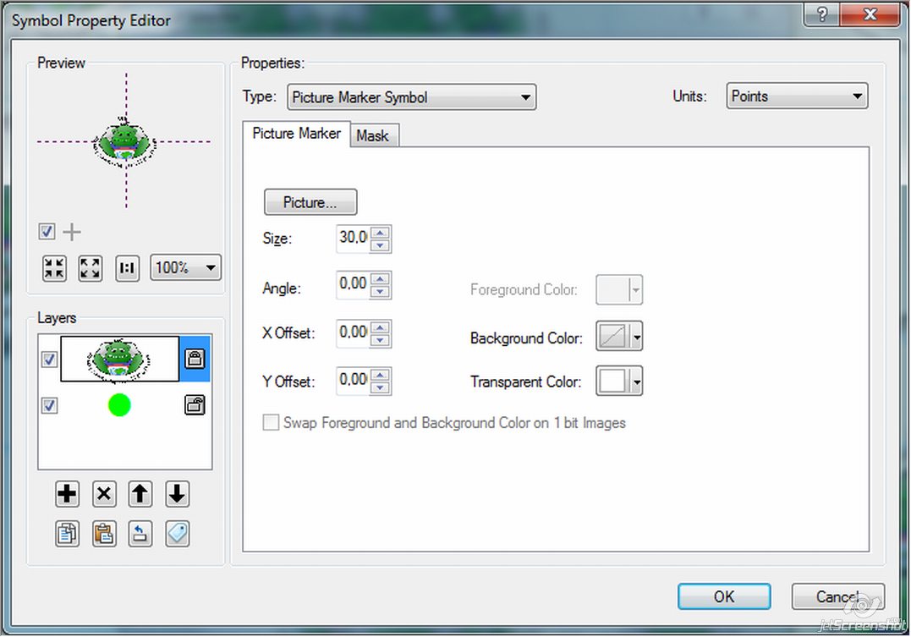Image resolution: width=911 pixels, height=637 pixels.
Task: Click the 1:1 actual size preview icon
Action: coord(127,268)
